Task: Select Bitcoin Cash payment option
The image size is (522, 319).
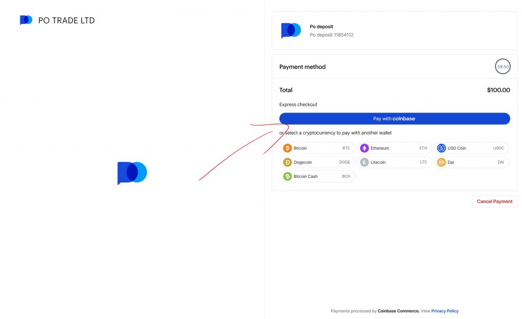Action: tap(318, 176)
